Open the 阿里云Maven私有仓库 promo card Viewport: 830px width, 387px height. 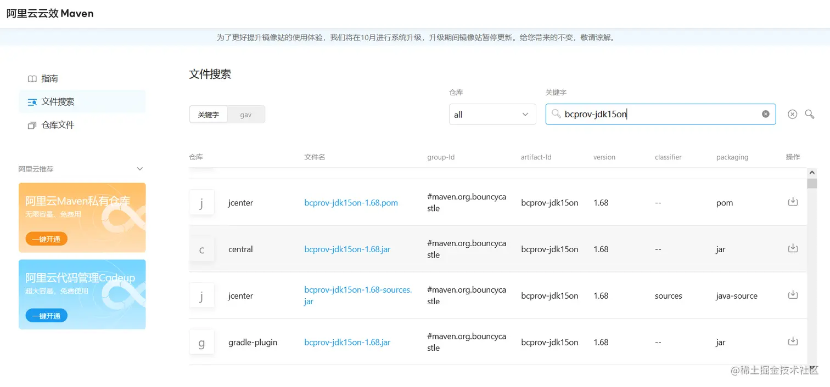(x=82, y=218)
